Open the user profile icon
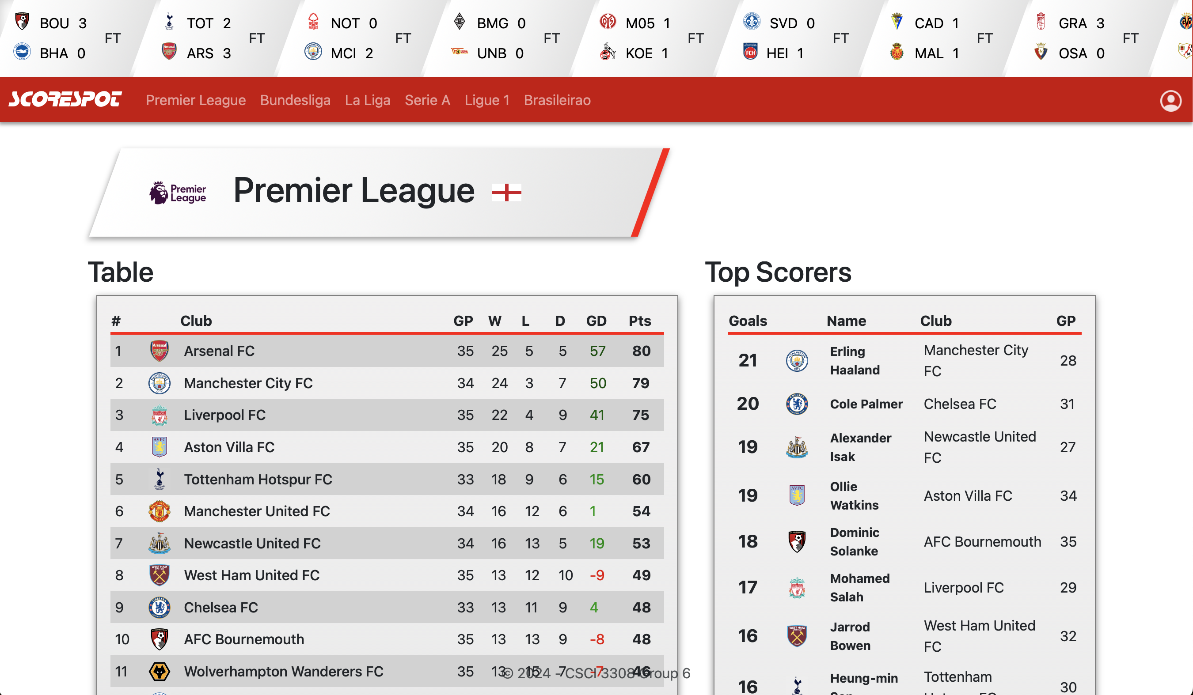 click(x=1170, y=100)
